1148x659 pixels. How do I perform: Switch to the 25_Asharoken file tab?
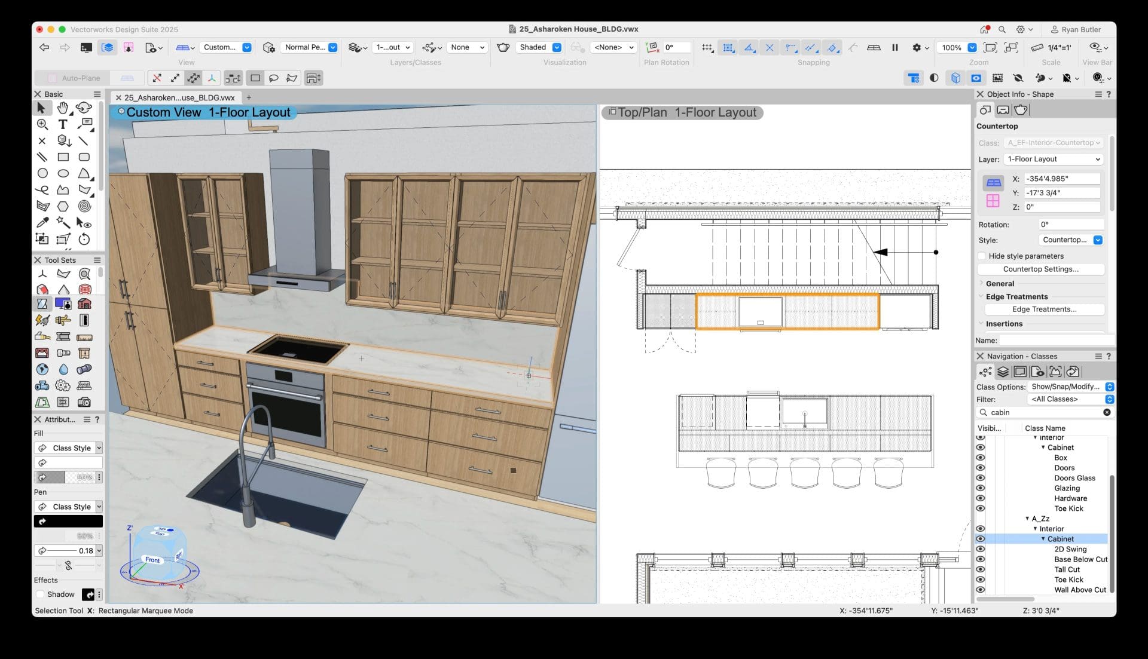pyautogui.click(x=179, y=97)
